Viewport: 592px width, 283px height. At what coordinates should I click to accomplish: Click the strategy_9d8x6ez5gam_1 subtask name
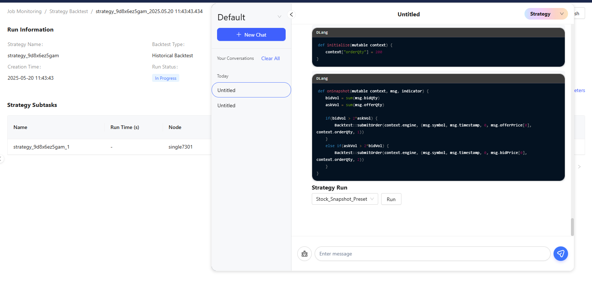[x=41, y=147]
